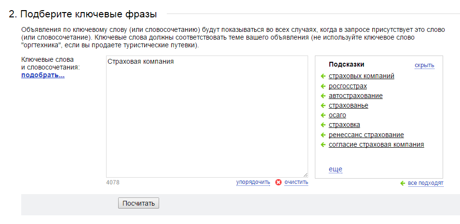
Task: Grab the textarea resize handle corner
Action: click(305, 175)
